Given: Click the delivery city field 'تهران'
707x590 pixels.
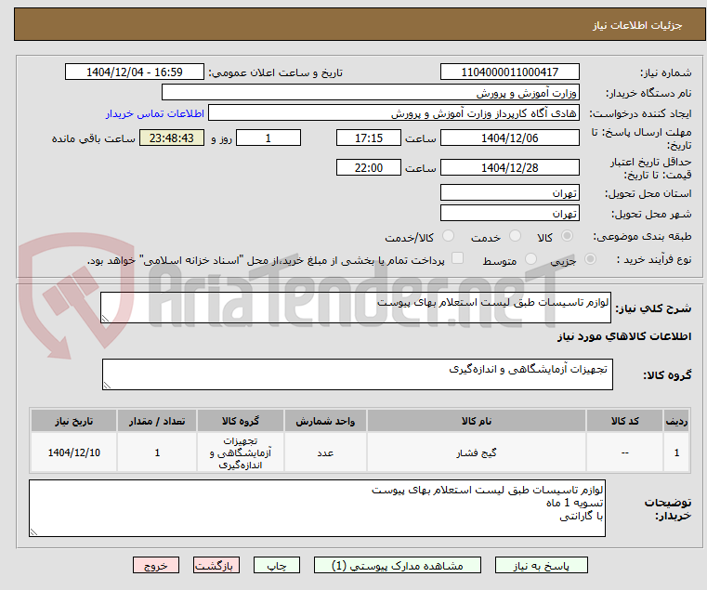Looking at the screenshot, I should click(509, 214).
